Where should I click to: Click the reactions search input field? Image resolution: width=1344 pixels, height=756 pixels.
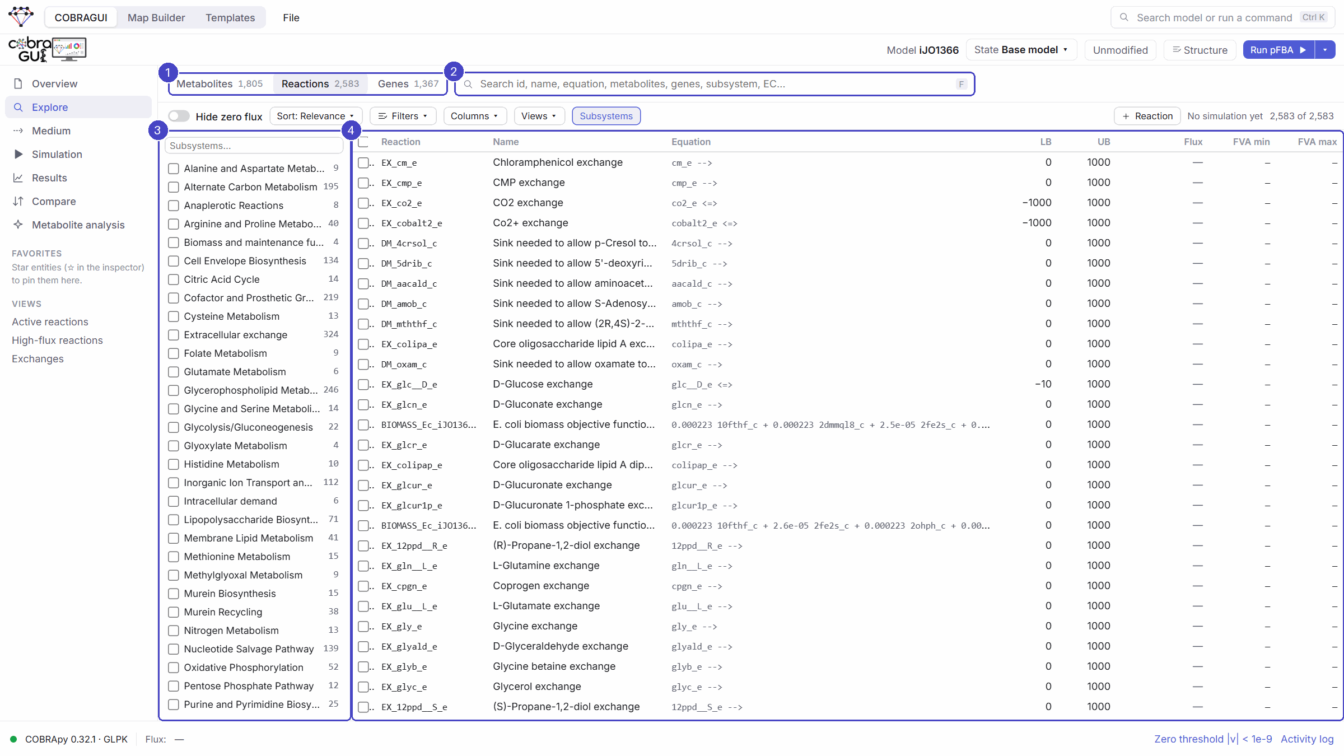tap(715, 84)
